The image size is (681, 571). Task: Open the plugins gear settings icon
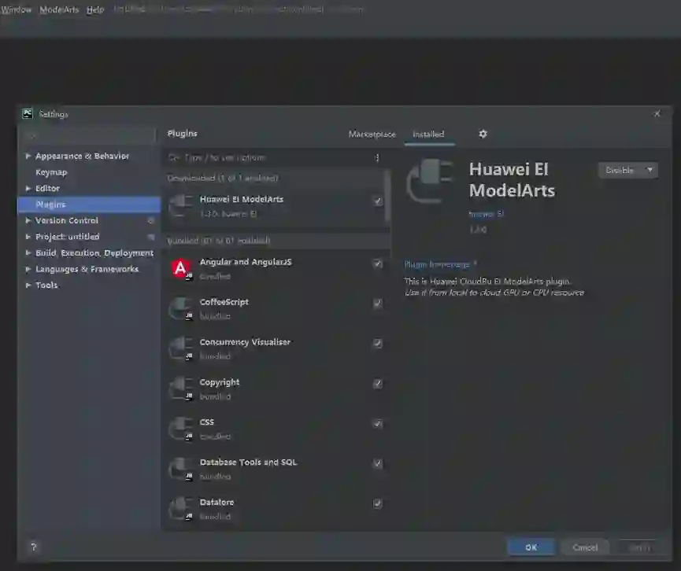483,134
